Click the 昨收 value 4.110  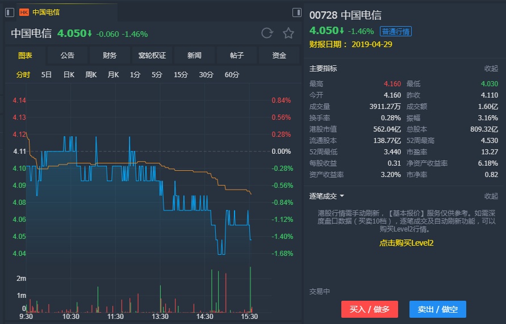pyautogui.click(x=489, y=95)
